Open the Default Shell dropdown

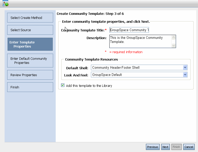point(139,67)
